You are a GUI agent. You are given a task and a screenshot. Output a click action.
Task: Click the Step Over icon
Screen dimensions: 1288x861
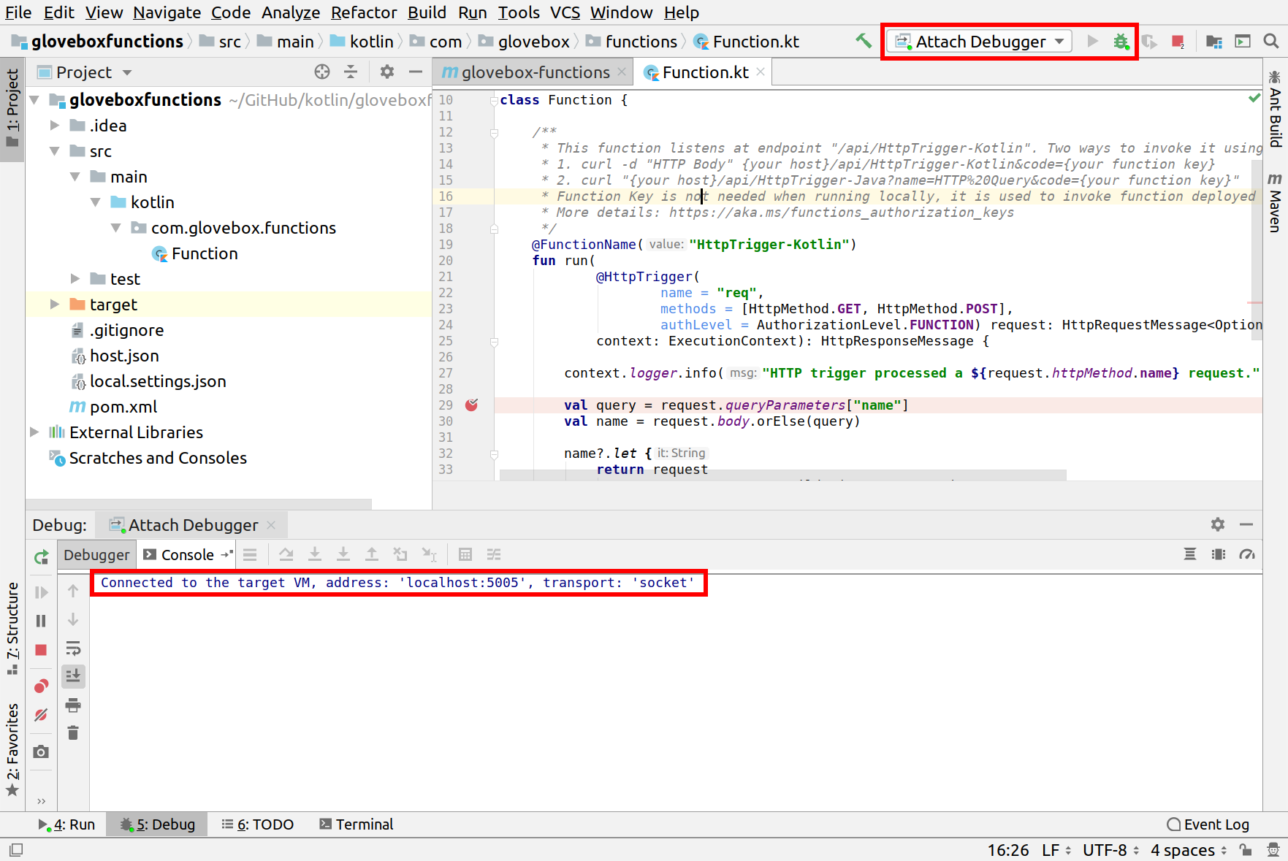pyautogui.click(x=286, y=554)
